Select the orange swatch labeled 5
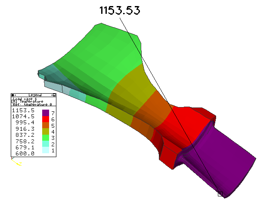 click(x=45, y=125)
